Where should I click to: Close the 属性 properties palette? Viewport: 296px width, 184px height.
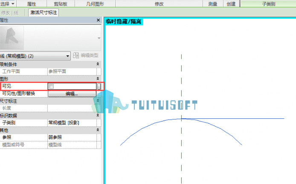pos(98,20)
